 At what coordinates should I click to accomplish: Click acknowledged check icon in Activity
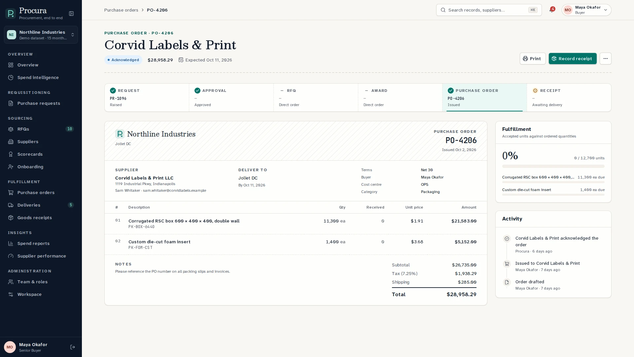point(507,239)
